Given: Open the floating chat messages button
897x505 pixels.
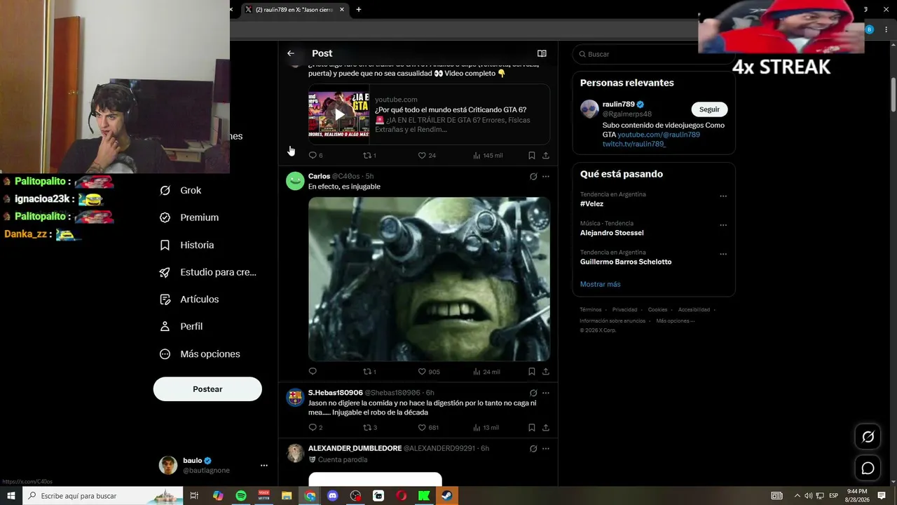Looking at the screenshot, I should (868, 468).
